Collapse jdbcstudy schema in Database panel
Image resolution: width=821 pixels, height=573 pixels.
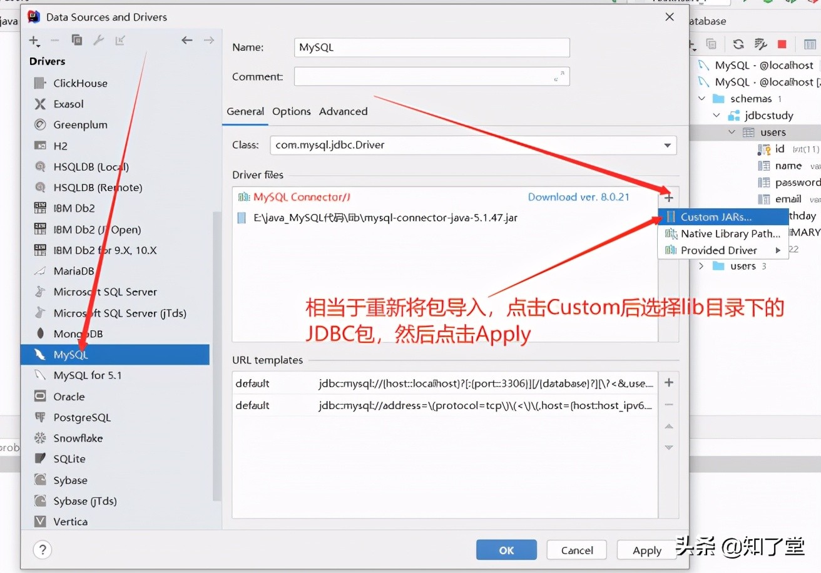pos(716,115)
